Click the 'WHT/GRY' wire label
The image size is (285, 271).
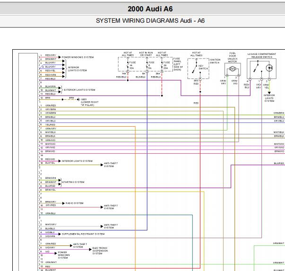(x=51, y=225)
